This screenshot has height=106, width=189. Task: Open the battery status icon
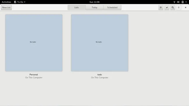[x=183, y=2]
